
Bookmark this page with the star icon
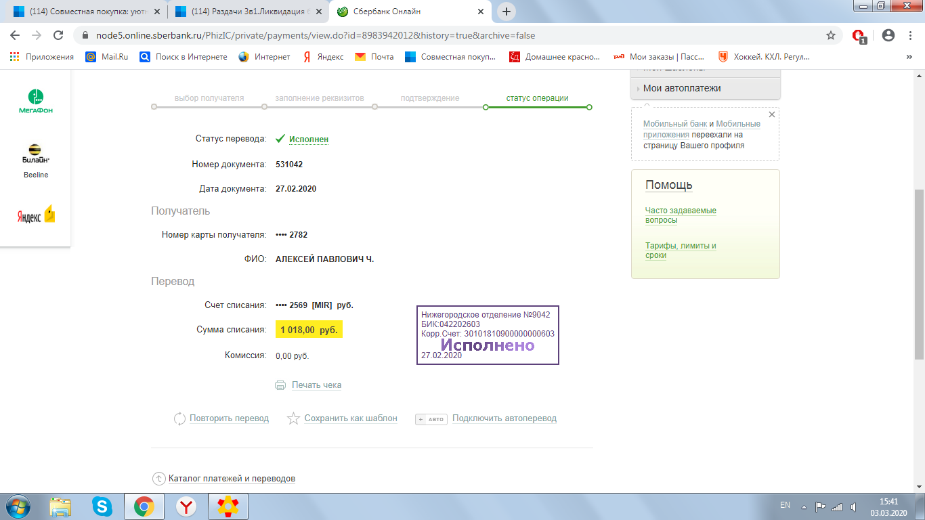coord(831,35)
